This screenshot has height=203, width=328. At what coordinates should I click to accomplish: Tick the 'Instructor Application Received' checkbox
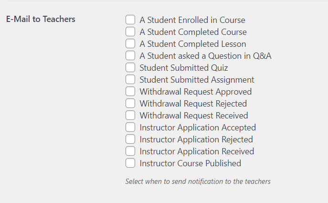coord(130,151)
